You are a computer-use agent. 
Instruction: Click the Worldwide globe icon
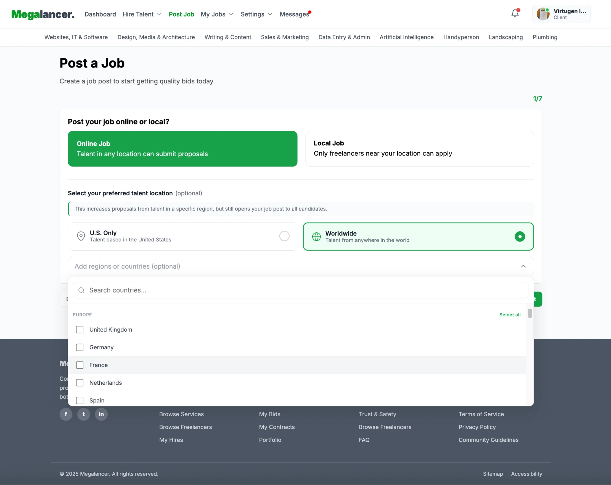pos(316,237)
